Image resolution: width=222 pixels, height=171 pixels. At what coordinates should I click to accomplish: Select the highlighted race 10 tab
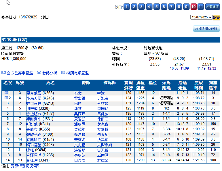pos(193,7)
